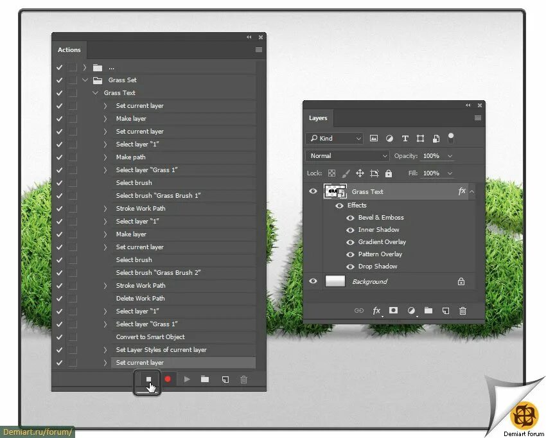Filter layers by smart objects icon
The image size is (546, 438).
click(x=436, y=139)
